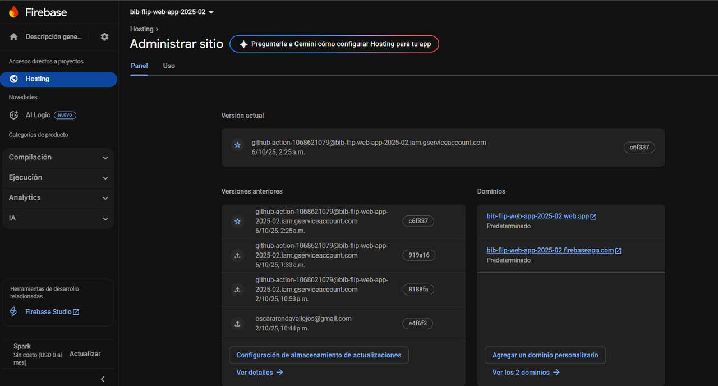Click upload icon for version 919a16
Screen dimensions: 718x386
(237, 256)
